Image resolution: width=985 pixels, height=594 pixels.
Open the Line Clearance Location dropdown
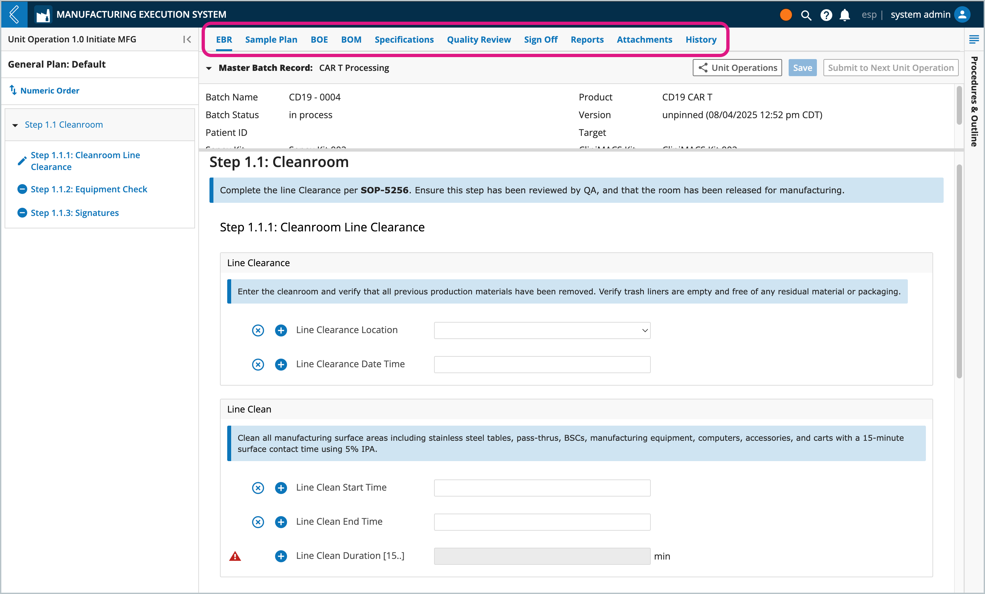(x=542, y=330)
